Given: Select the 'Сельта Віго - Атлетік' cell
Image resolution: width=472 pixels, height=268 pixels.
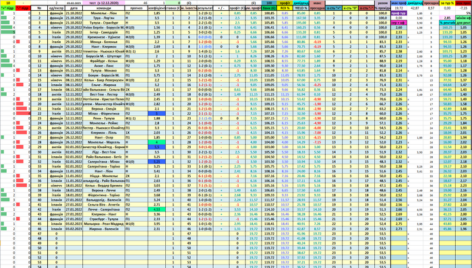Looking at the screenshot, I should tap(104, 205).
